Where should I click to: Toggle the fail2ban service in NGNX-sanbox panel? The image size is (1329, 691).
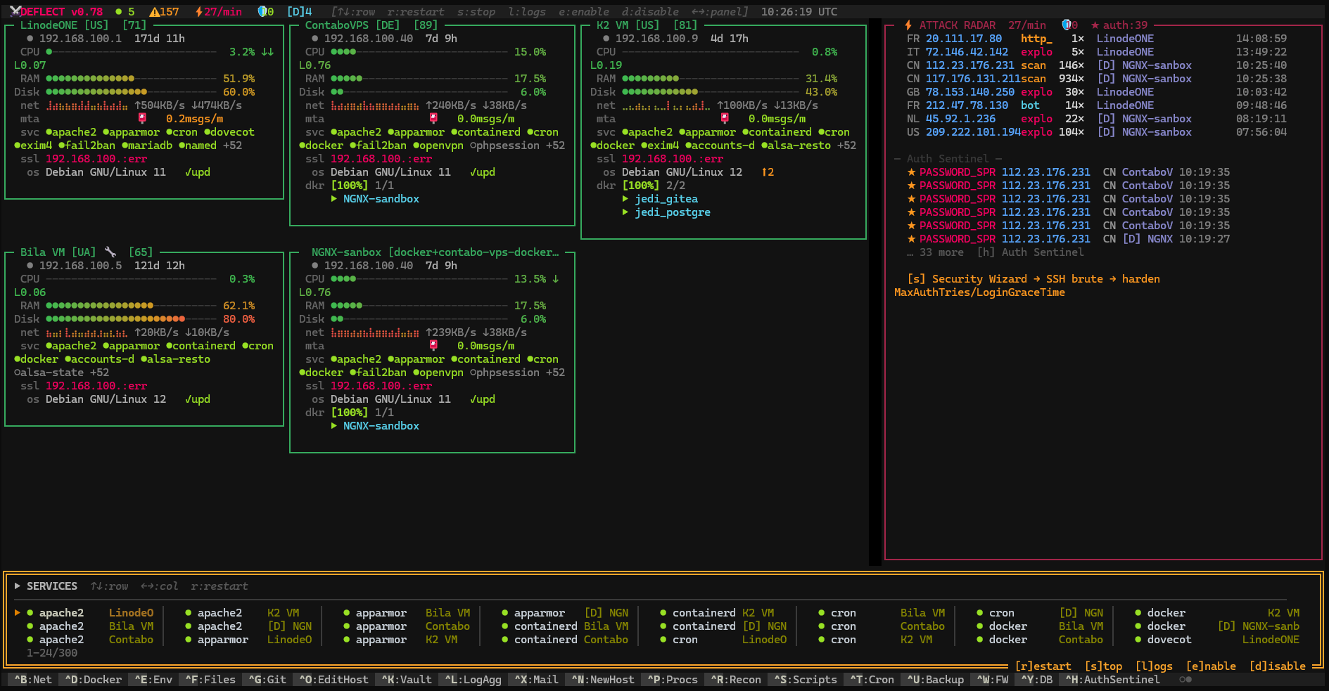coord(379,373)
